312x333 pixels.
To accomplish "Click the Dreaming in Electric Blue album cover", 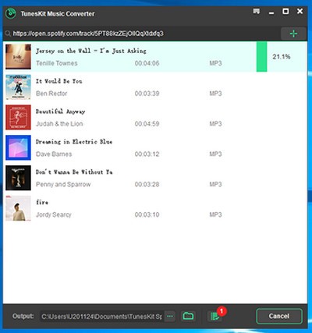I will point(18,147).
